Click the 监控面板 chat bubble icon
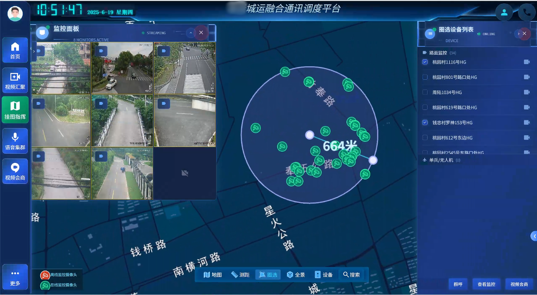 coord(42,32)
